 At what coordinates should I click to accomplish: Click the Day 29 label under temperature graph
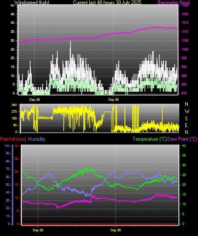[x=38, y=230]
